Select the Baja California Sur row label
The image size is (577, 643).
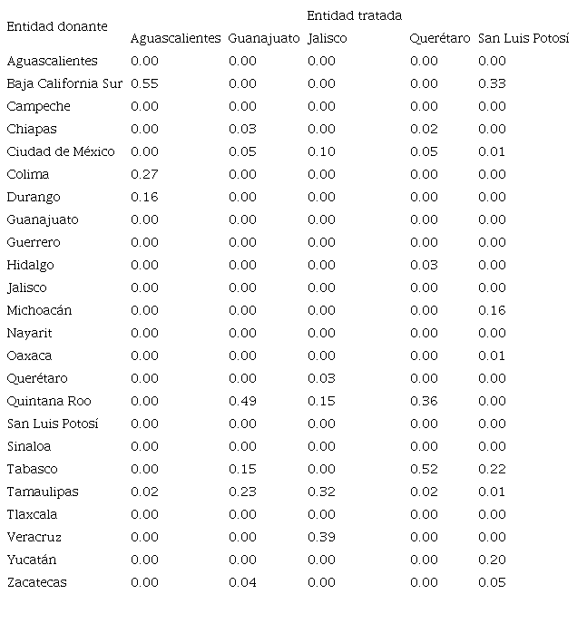64,84
